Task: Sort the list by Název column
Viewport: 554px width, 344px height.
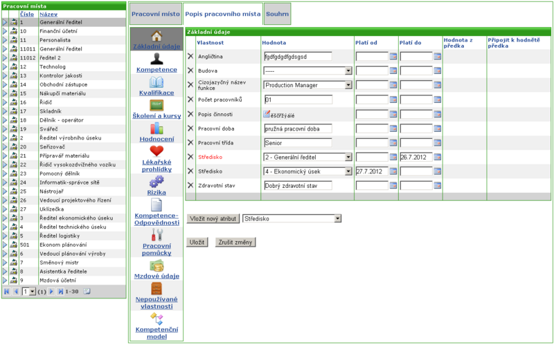Action: pos(48,14)
